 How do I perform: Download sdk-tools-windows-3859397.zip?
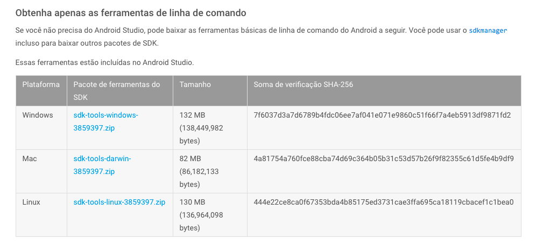pyautogui.click(x=105, y=122)
